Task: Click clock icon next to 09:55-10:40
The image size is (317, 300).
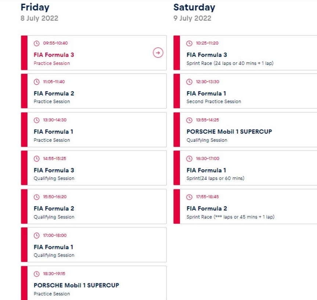Action: (36, 43)
